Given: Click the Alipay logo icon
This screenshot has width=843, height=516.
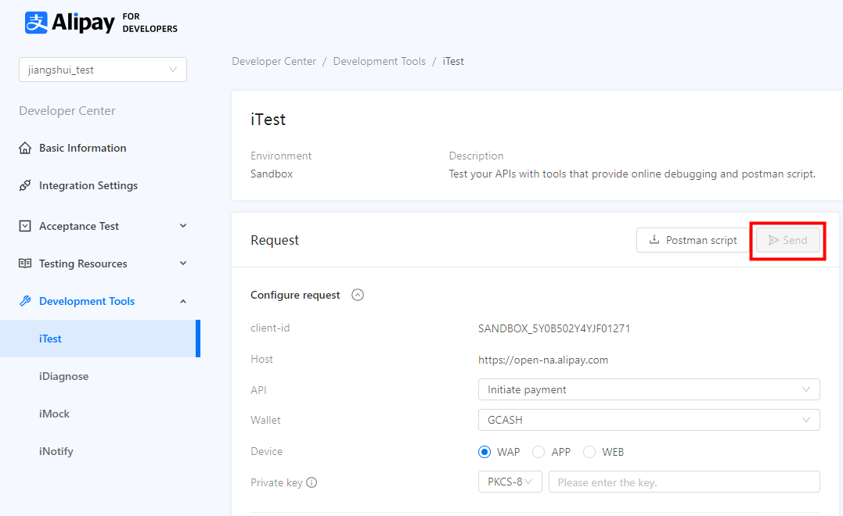Looking at the screenshot, I should [x=36, y=23].
